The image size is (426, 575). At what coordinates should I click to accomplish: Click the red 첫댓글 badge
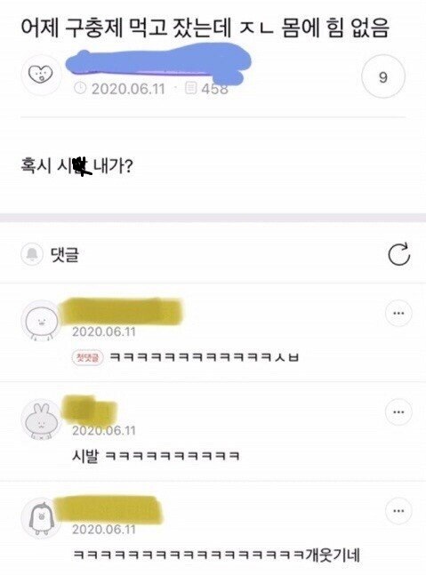(88, 357)
